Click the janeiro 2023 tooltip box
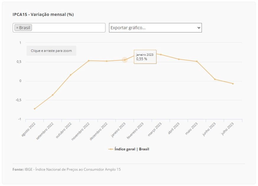Image resolution: width=258 pixels, height=186 pixels. click(145, 57)
